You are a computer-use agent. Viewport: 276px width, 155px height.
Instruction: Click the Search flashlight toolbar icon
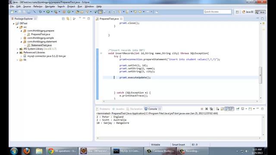pyautogui.click(x=87, y=12)
